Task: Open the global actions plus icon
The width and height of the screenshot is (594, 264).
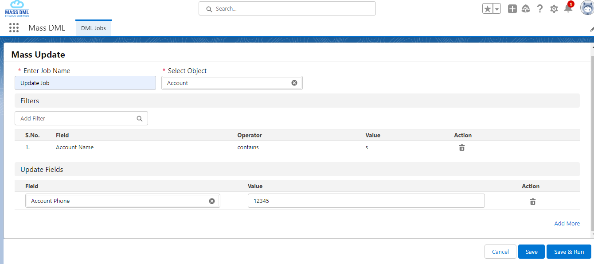Action: point(512,9)
